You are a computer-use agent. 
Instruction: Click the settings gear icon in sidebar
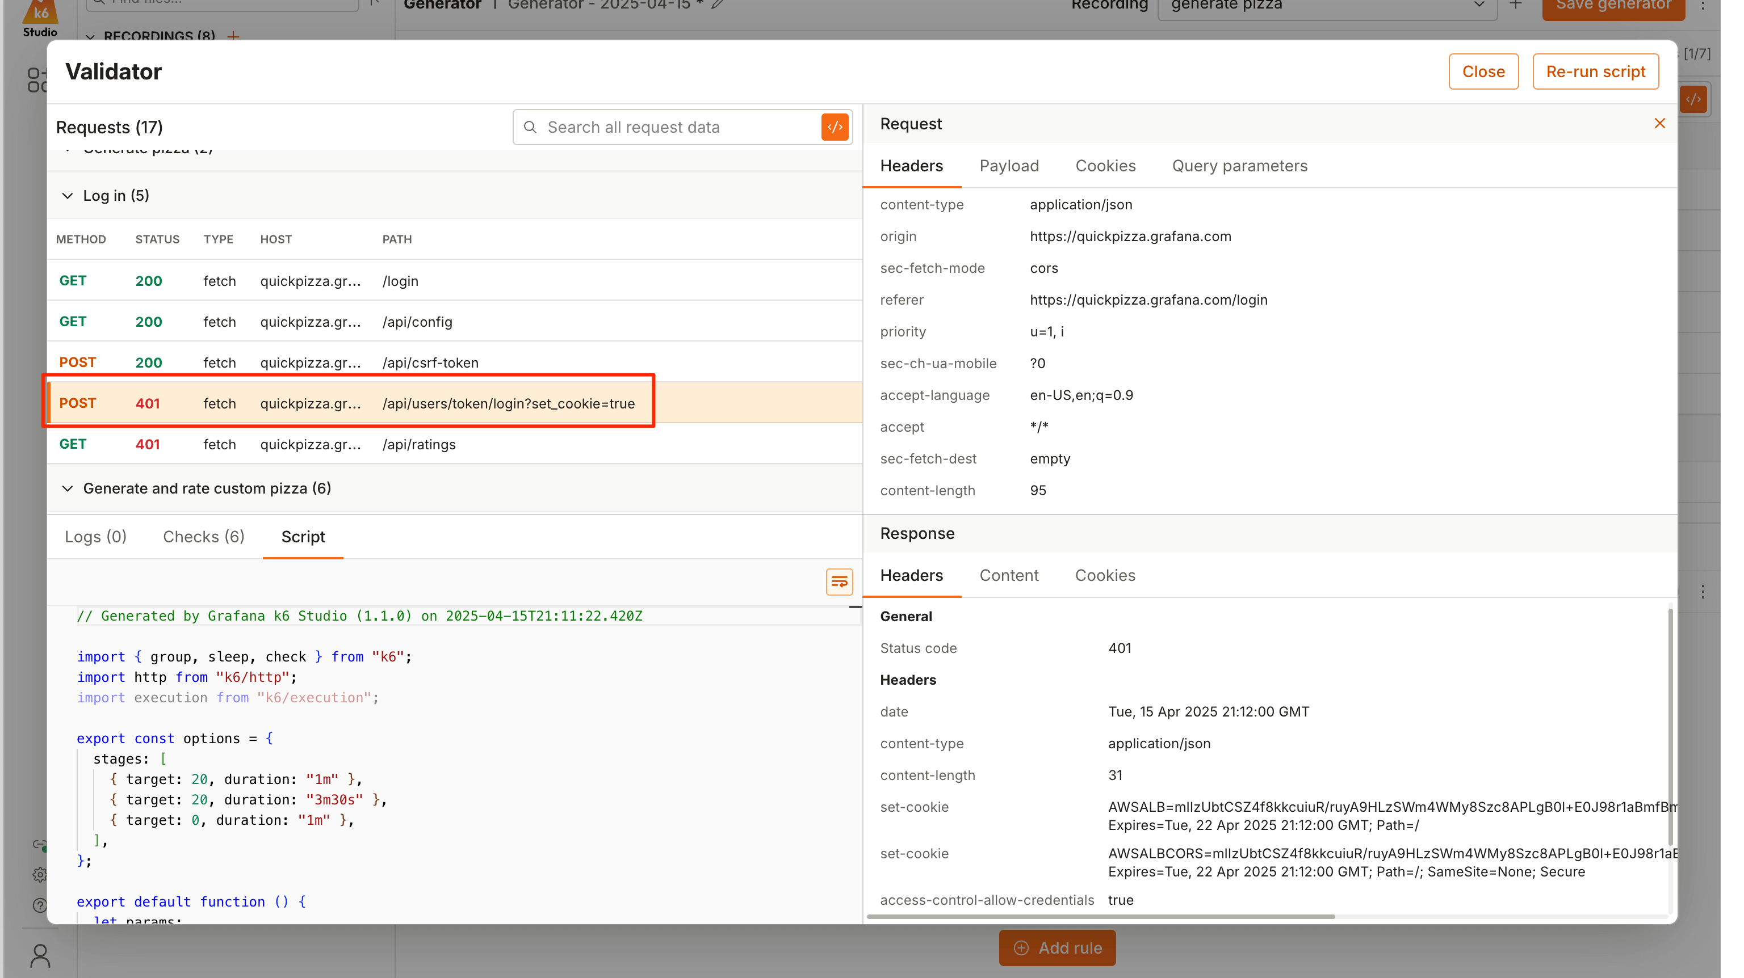[x=40, y=875]
